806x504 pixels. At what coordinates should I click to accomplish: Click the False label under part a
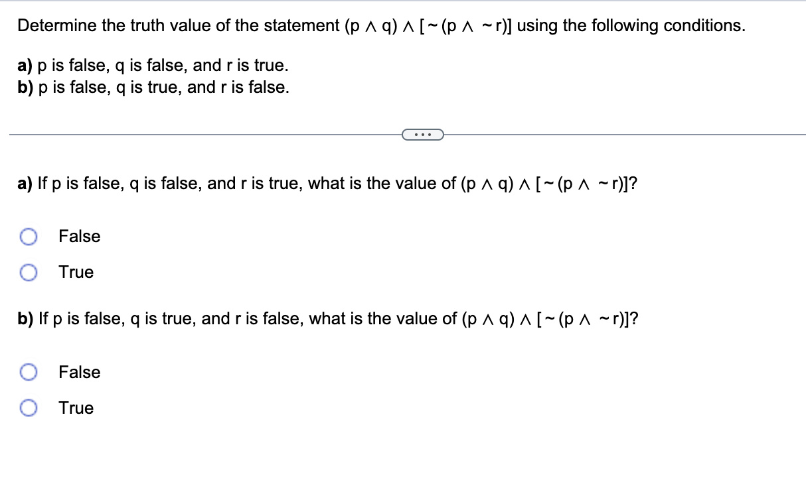tap(79, 236)
